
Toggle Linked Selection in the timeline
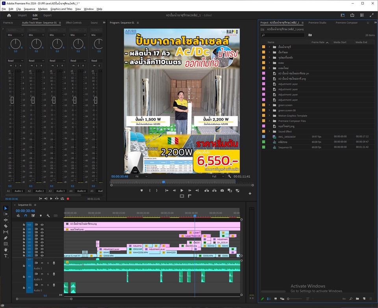pyautogui.click(x=33, y=216)
